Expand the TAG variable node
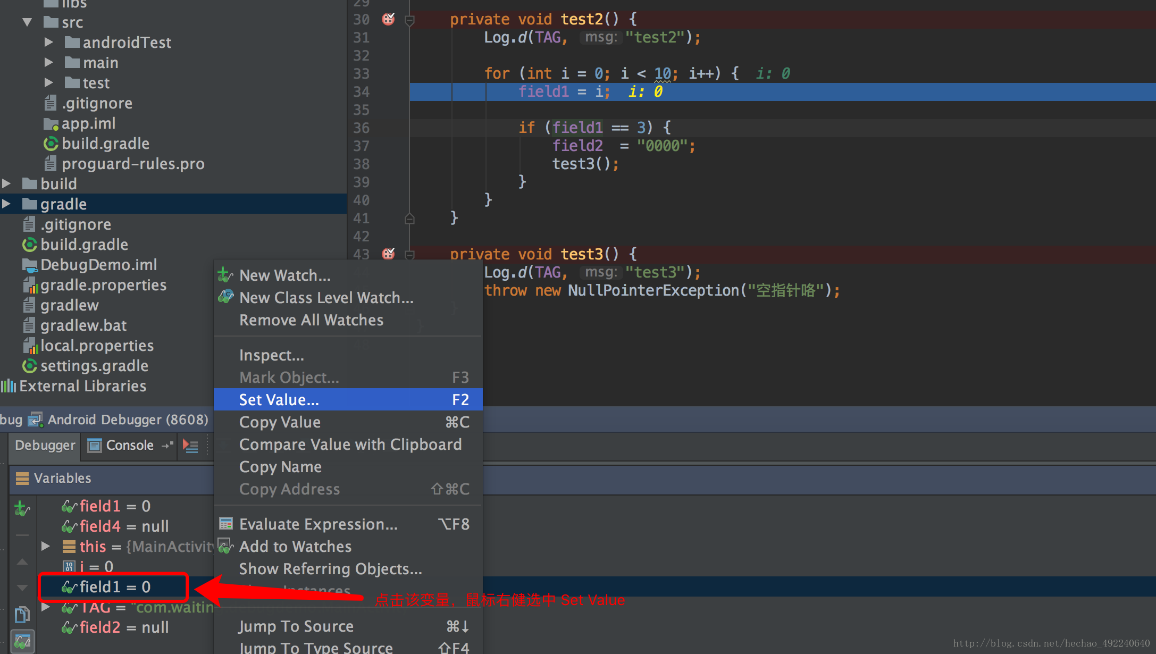Viewport: 1156px width, 654px height. tap(46, 607)
